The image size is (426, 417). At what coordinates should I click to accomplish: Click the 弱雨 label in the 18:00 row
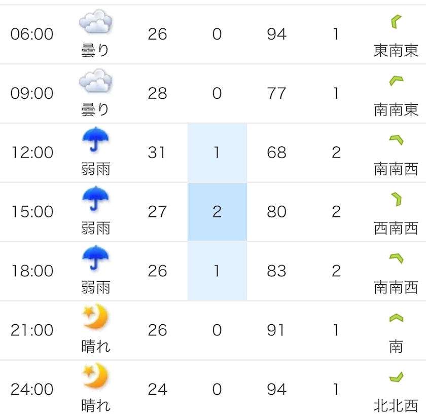point(95,287)
